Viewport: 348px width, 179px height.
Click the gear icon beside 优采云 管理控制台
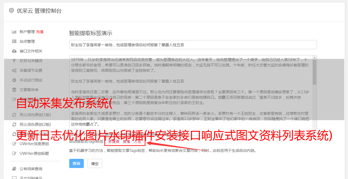[x=11, y=10]
